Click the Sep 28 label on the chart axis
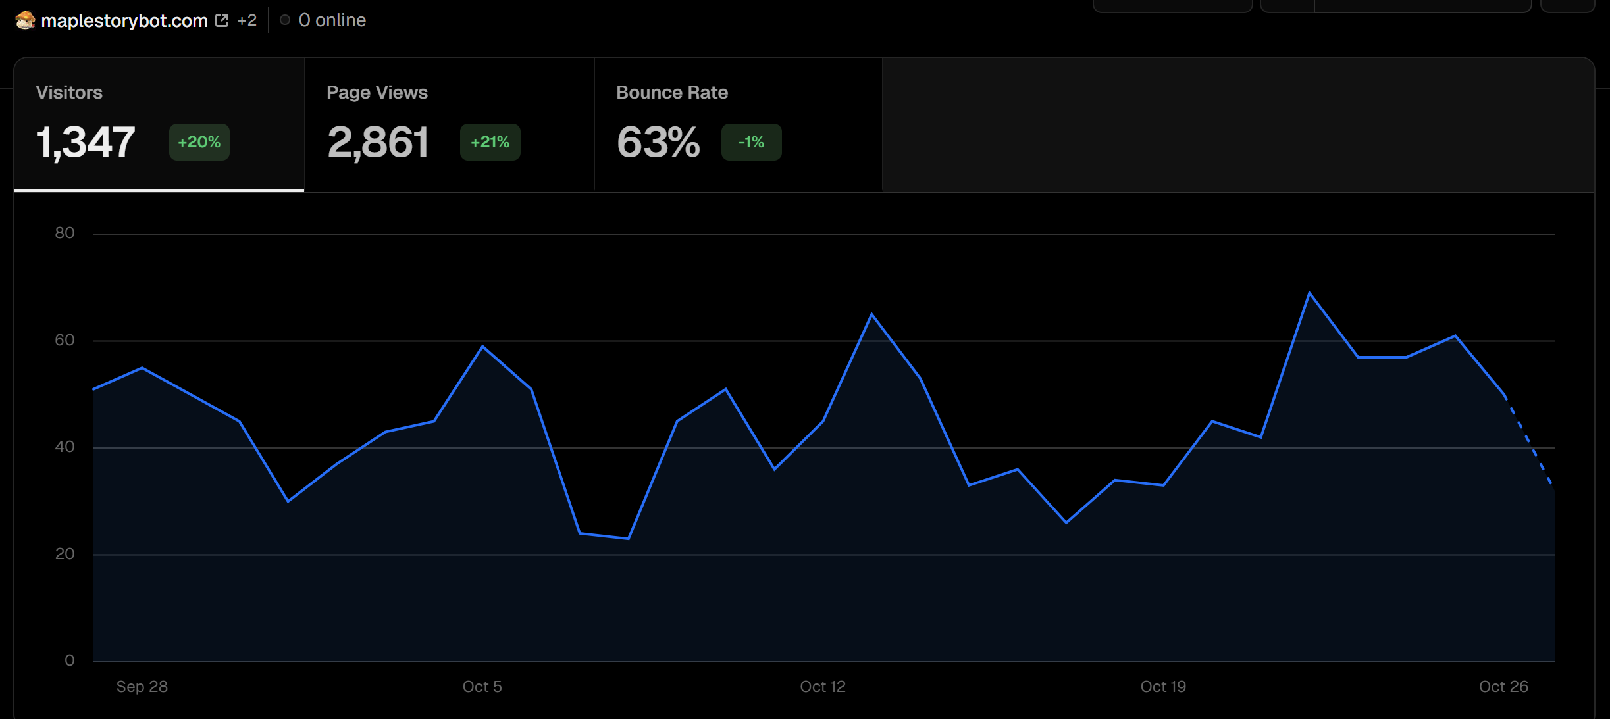1610x719 pixels. click(142, 687)
